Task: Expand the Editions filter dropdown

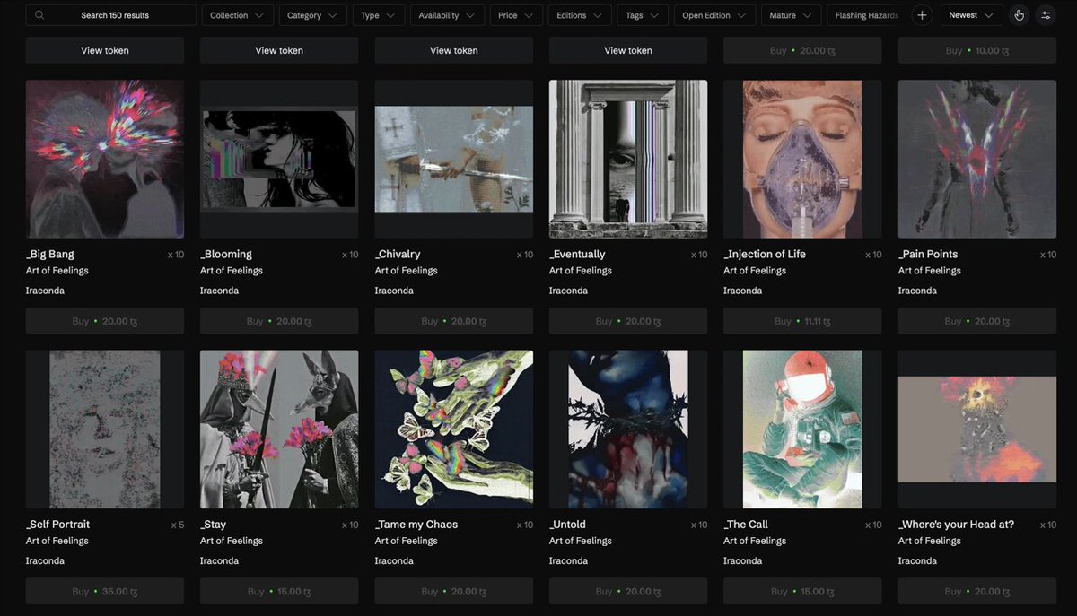Action: (x=580, y=15)
